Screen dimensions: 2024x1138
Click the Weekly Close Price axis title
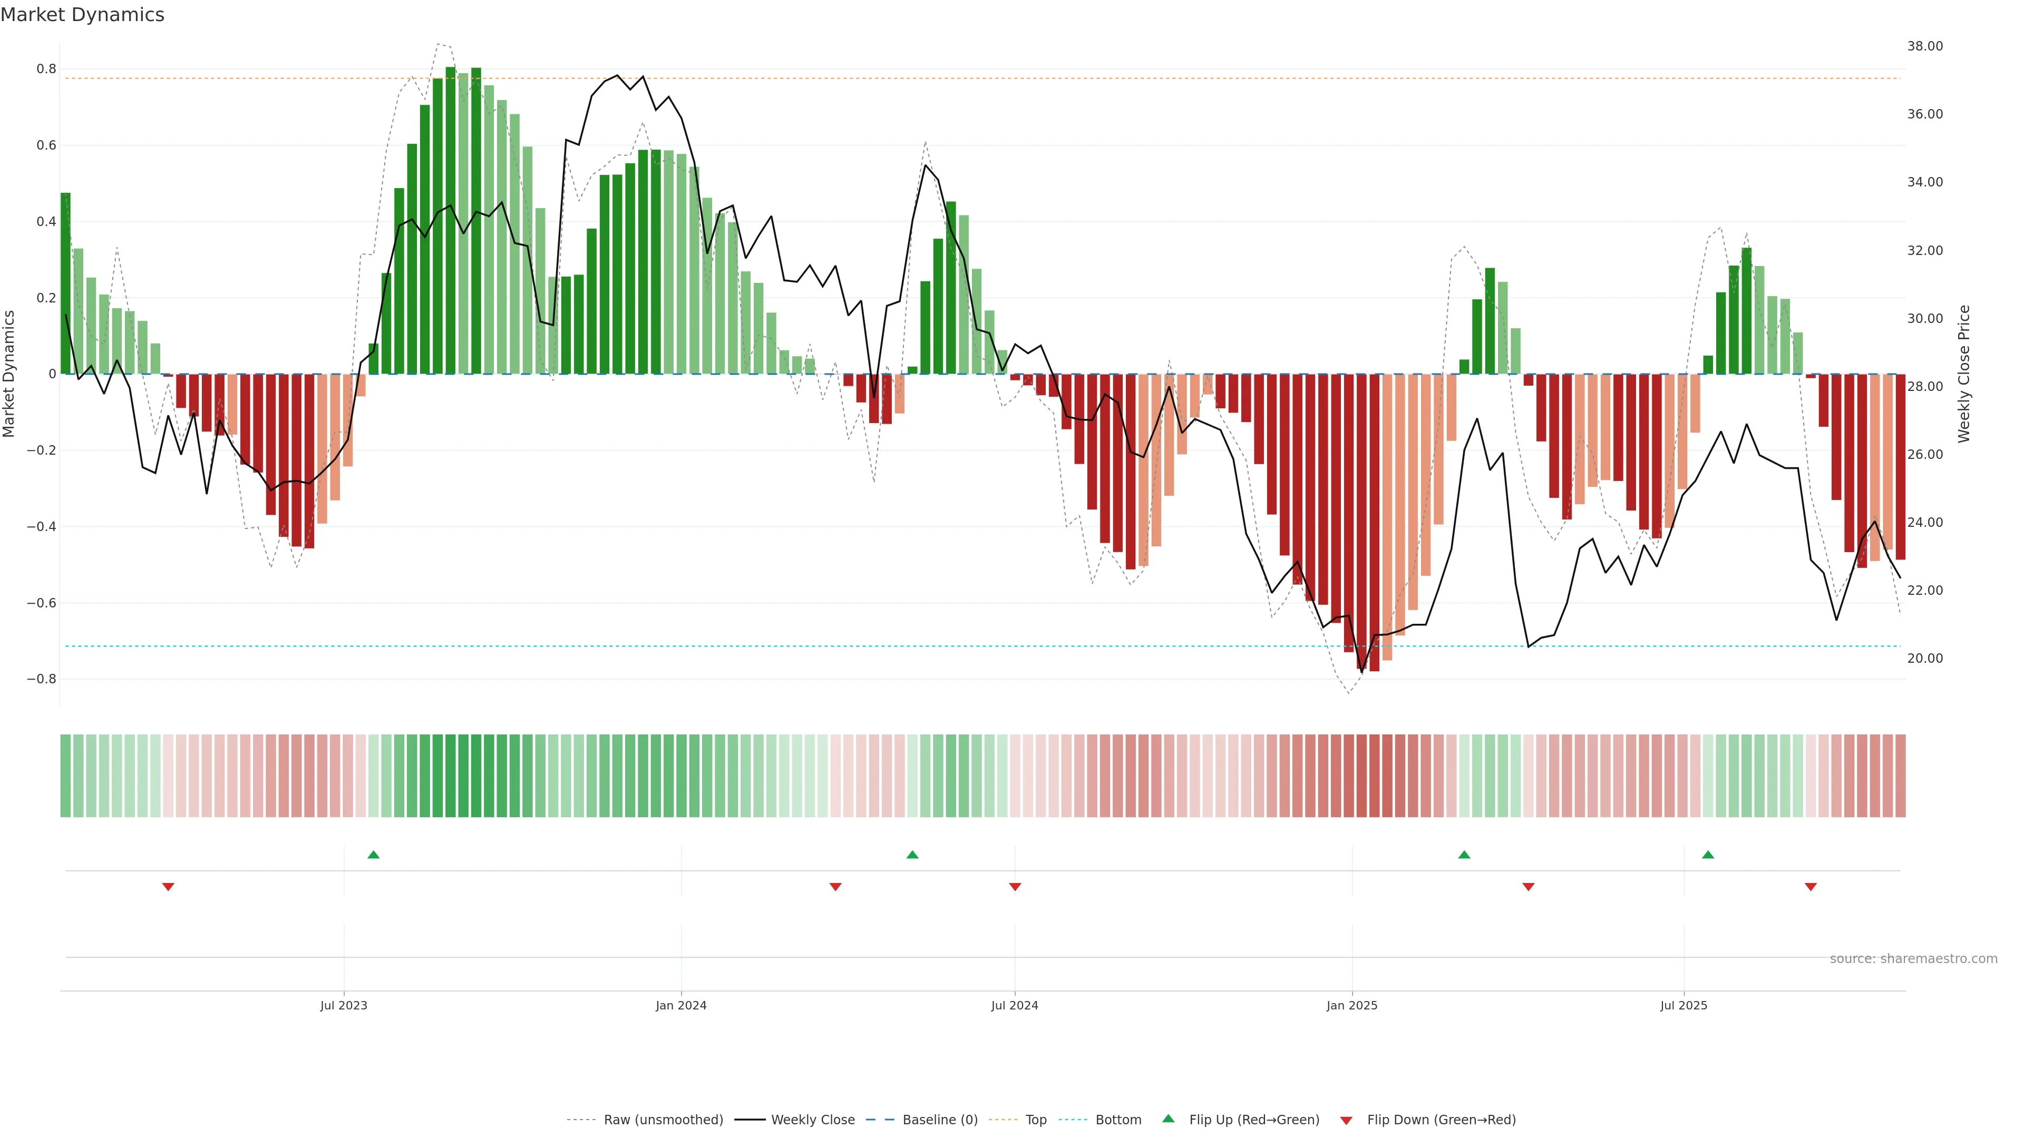[1964, 374]
